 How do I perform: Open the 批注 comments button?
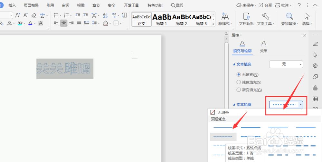pos(283,5)
